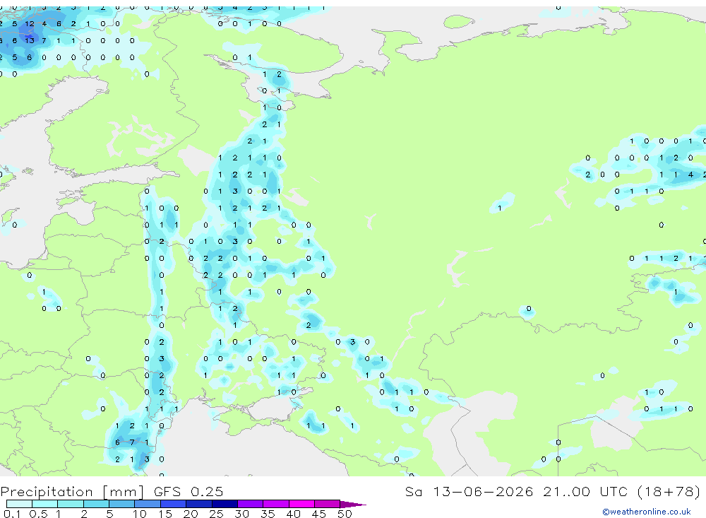Click the '12' precipitation value on map

tap(30, 24)
